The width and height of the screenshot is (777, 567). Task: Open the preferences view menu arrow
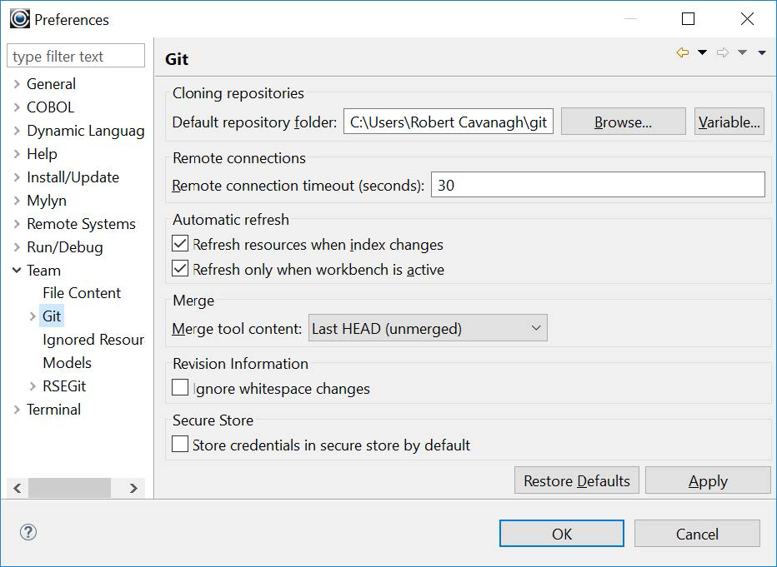point(761,53)
